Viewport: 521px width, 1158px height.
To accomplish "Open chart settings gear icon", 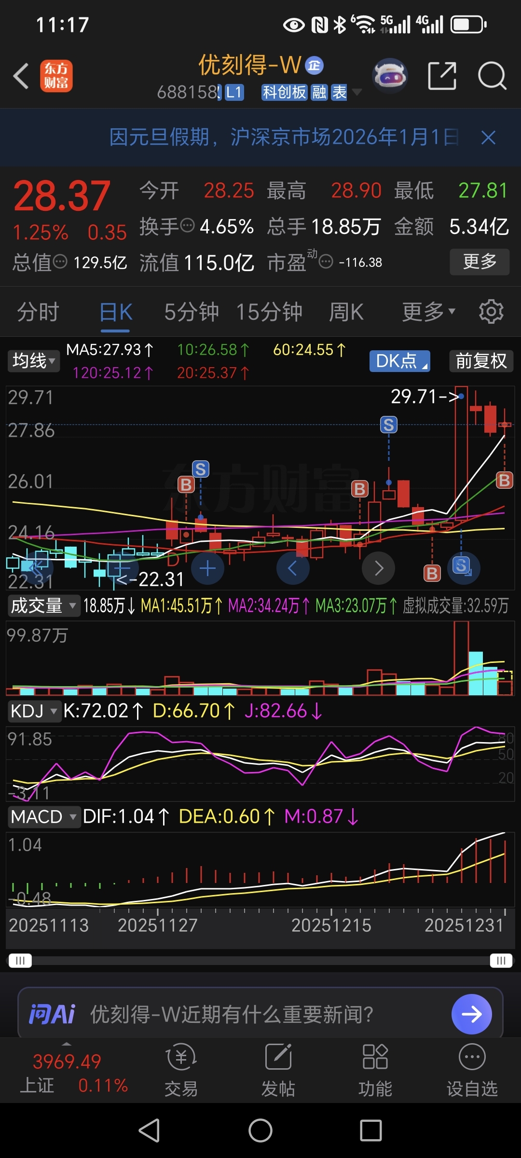I will pyautogui.click(x=491, y=312).
